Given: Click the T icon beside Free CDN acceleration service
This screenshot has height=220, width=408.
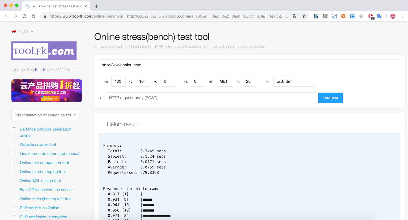Looking at the screenshot, I should [x=14, y=190].
